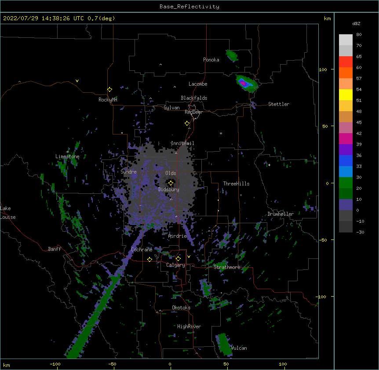Click the Base_Reflectivity title text

(189, 7)
